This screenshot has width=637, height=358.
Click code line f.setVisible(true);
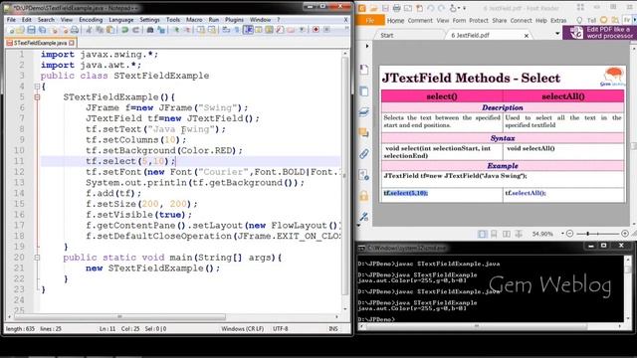139,215
